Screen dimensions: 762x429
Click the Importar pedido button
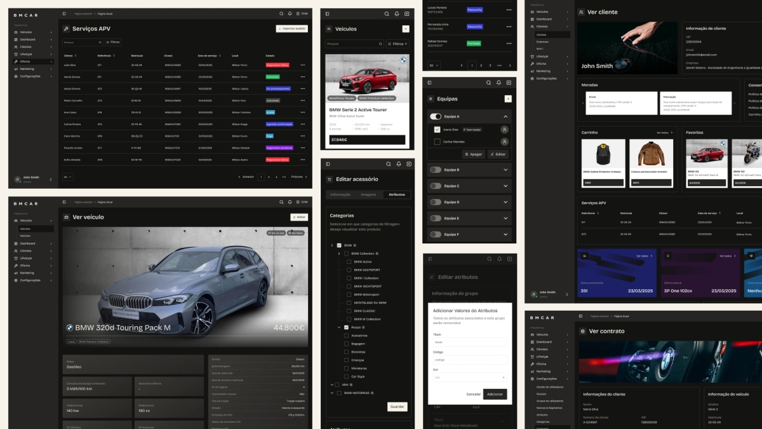[x=292, y=29]
